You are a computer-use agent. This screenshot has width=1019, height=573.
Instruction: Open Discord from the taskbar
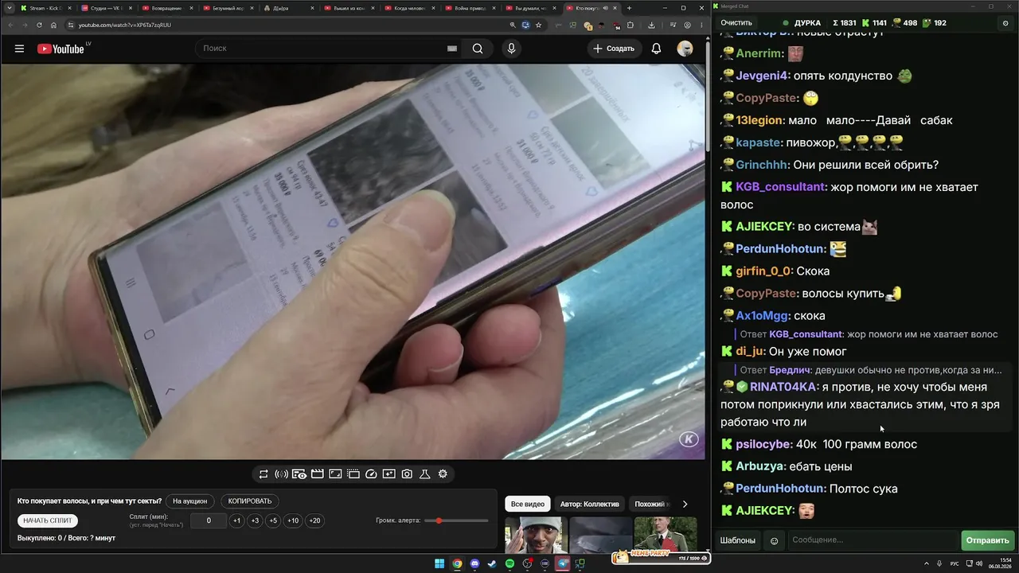tap(475, 564)
